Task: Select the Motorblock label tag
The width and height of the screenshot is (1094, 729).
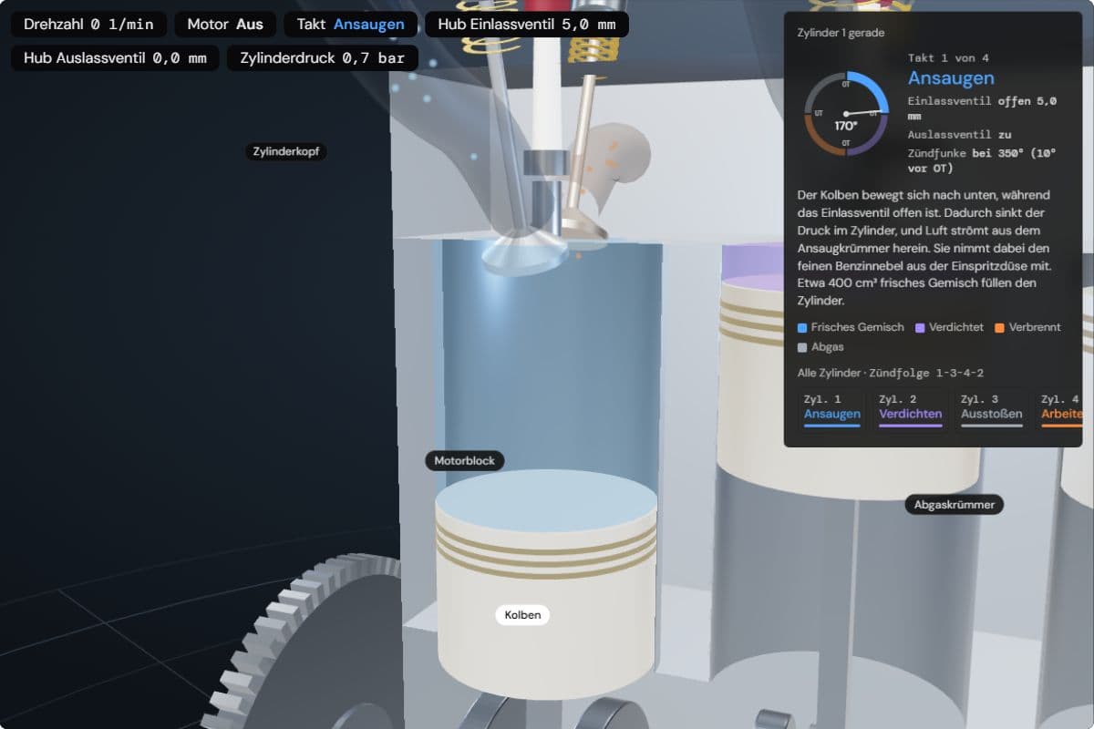Action: click(x=464, y=460)
